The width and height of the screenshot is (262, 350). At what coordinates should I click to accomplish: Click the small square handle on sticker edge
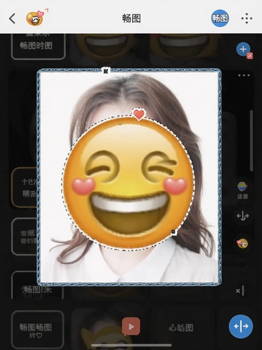pyautogui.click(x=174, y=232)
